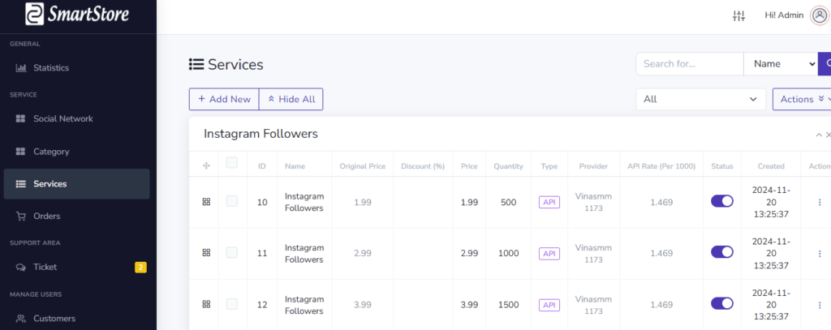The image size is (831, 330).
Task: Expand the All category filter dropdown
Action: (x=700, y=99)
